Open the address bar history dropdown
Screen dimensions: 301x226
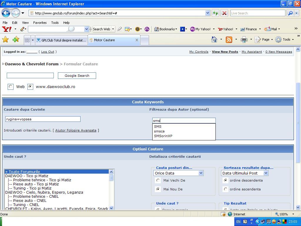coord(208,13)
